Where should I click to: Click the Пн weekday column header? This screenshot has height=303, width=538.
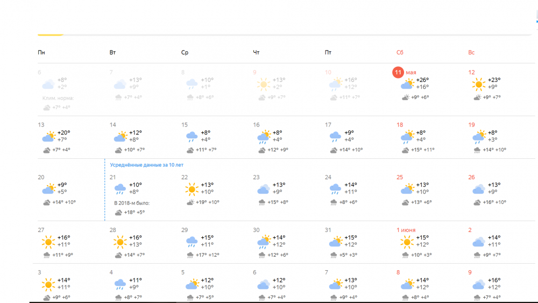pyautogui.click(x=41, y=53)
